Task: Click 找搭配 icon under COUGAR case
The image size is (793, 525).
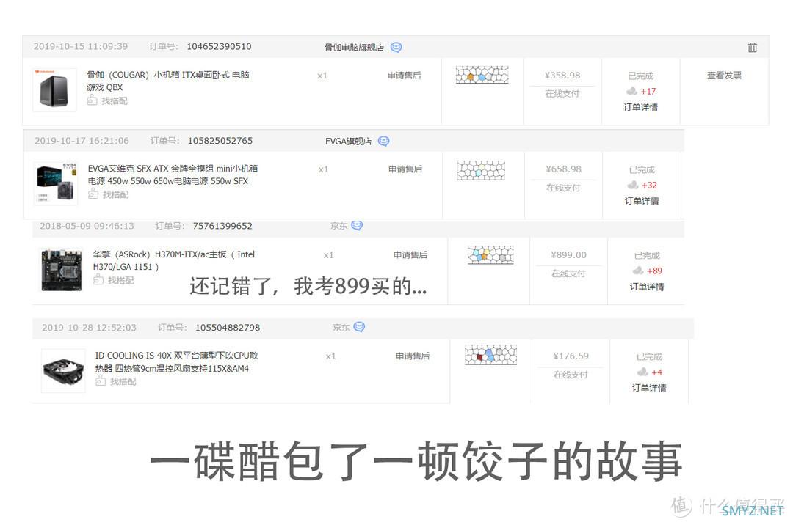Action: point(92,100)
